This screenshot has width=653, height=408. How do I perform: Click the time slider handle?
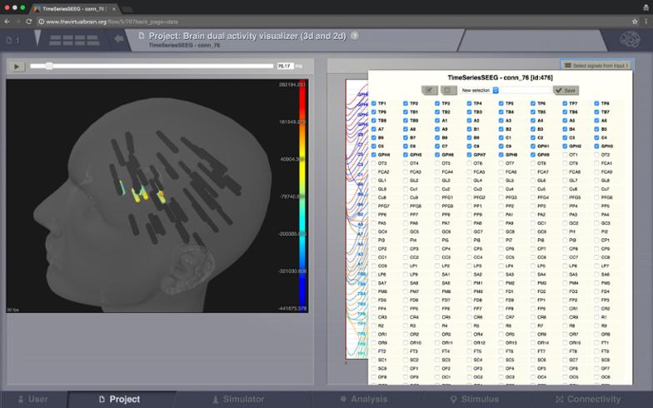[49, 66]
